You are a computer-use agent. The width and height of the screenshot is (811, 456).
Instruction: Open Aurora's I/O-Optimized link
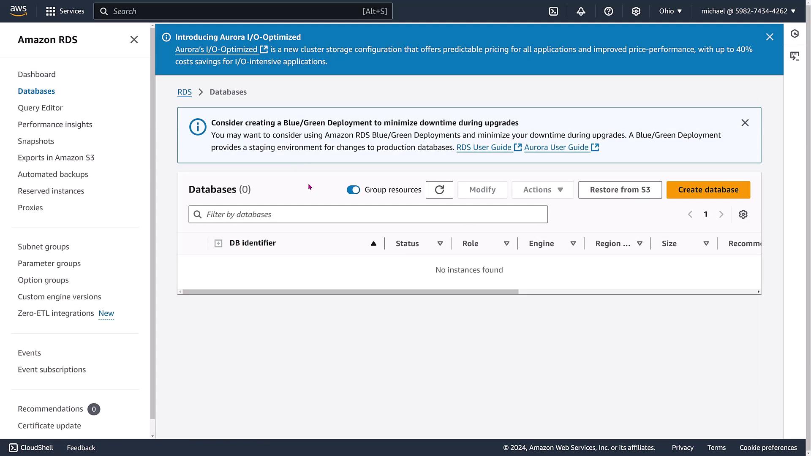tap(221, 49)
